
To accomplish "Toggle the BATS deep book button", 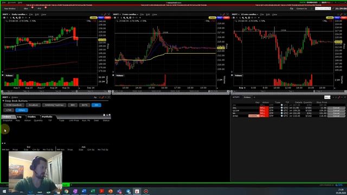I will [85, 105].
